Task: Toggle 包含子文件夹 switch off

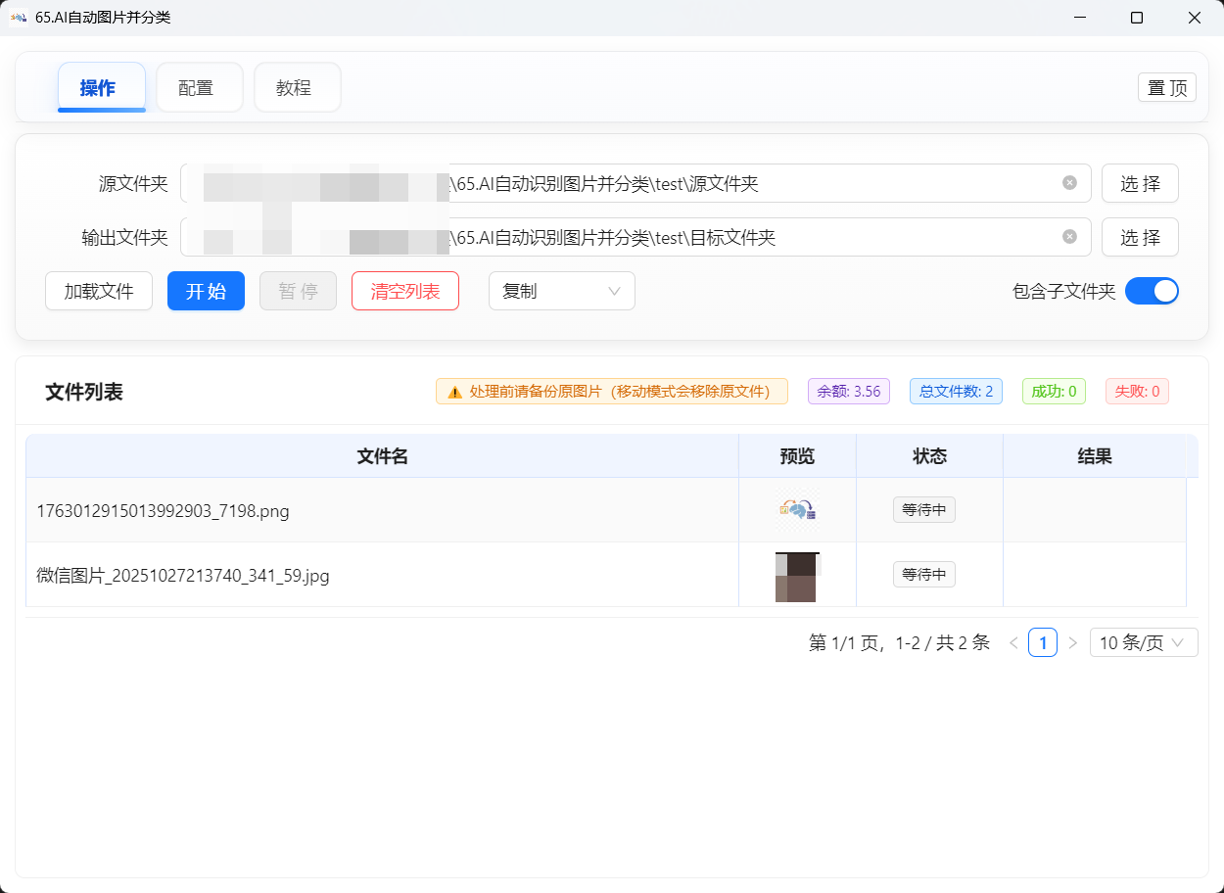Action: (x=1152, y=291)
